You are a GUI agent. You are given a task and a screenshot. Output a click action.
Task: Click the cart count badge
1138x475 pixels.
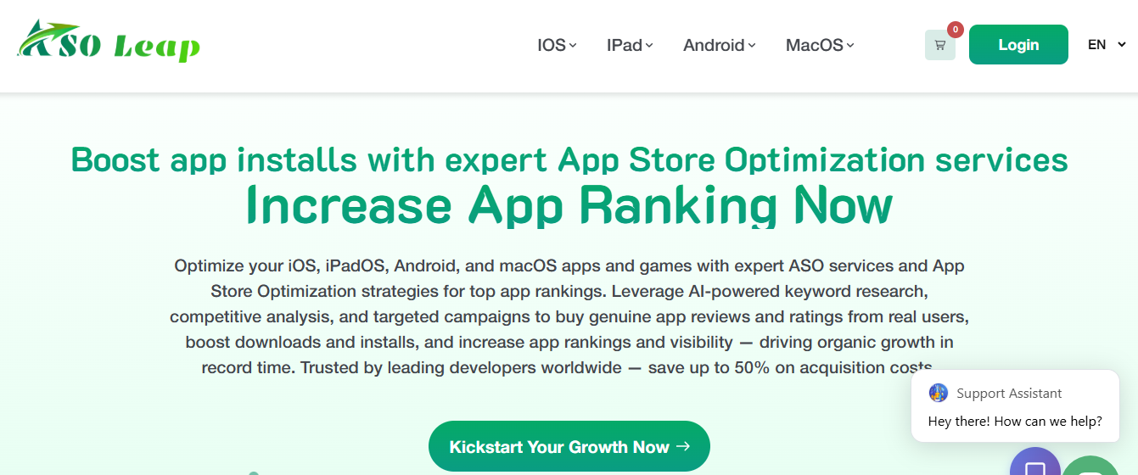tap(956, 30)
